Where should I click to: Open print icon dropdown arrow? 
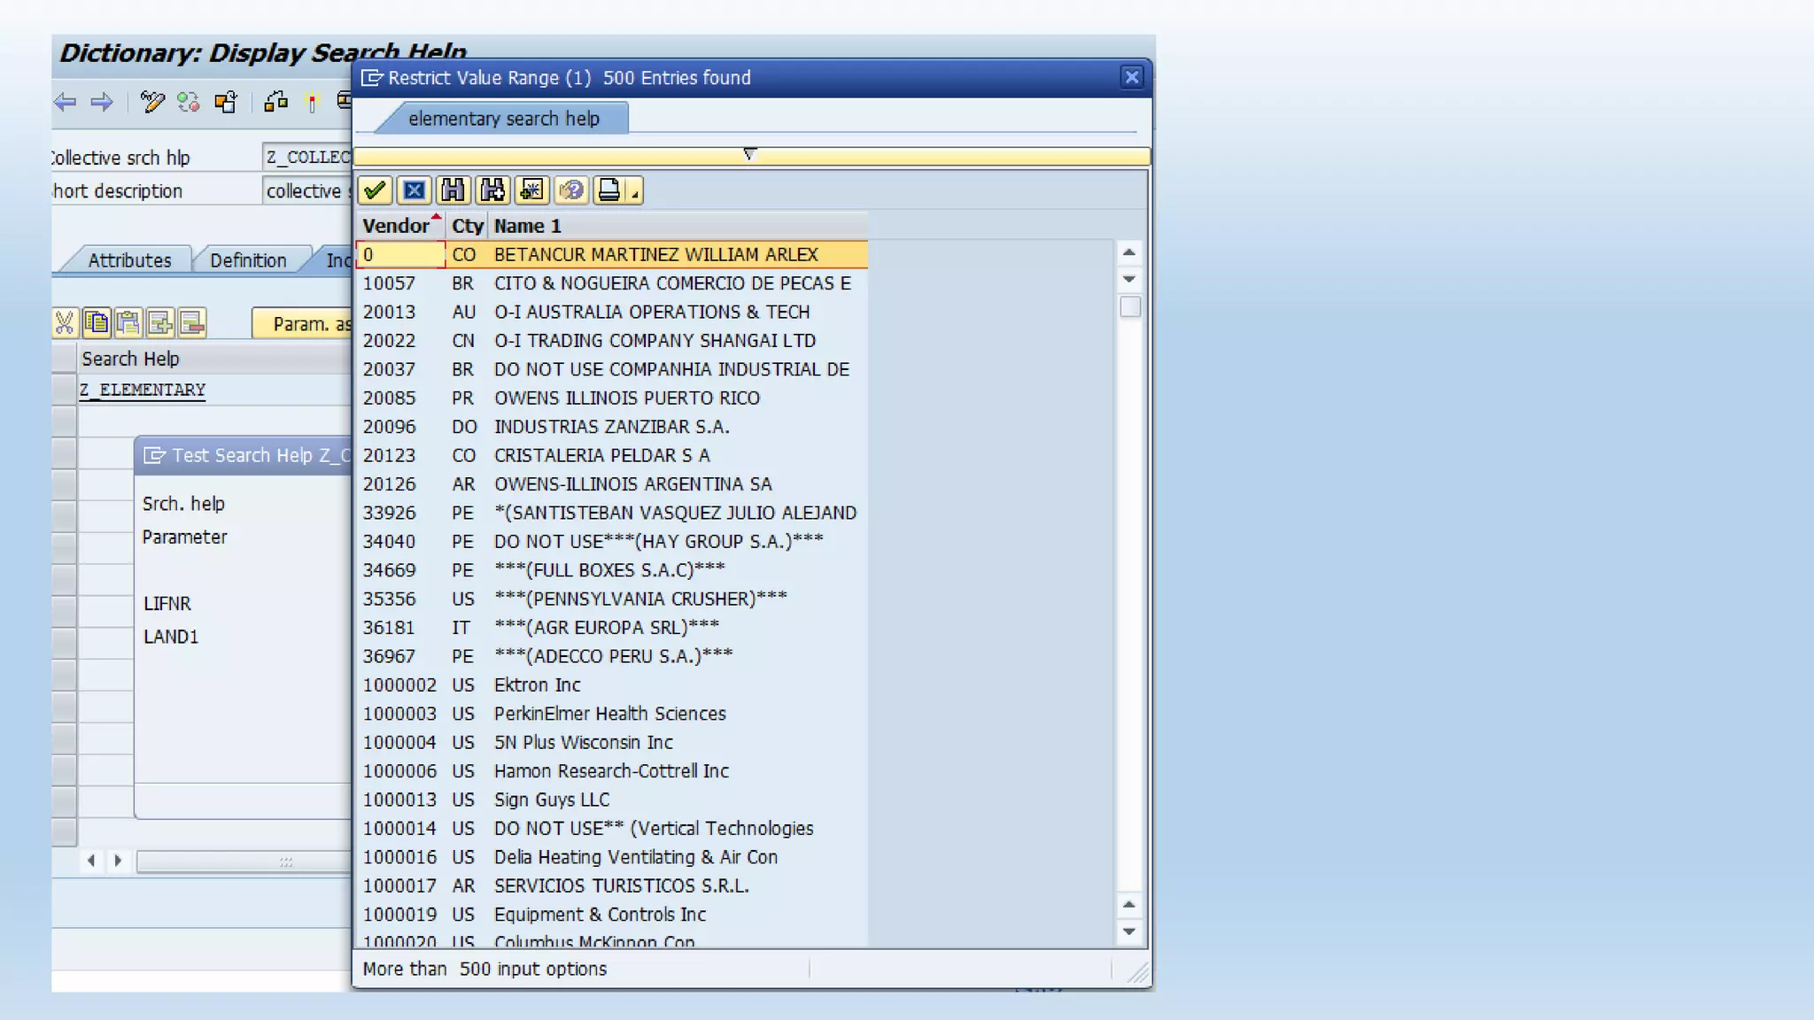click(634, 194)
